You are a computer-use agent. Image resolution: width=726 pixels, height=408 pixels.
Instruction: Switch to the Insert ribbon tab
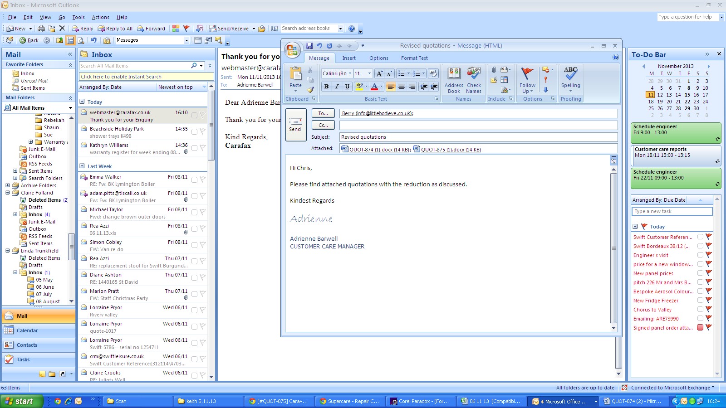click(348, 58)
